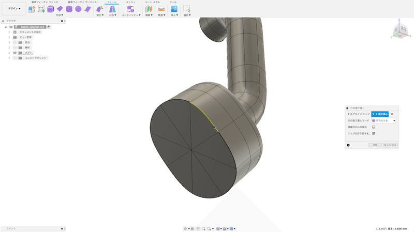Open the デザイン workspace dropdown
This screenshot has width=414, height=232.
coord(14,8)
